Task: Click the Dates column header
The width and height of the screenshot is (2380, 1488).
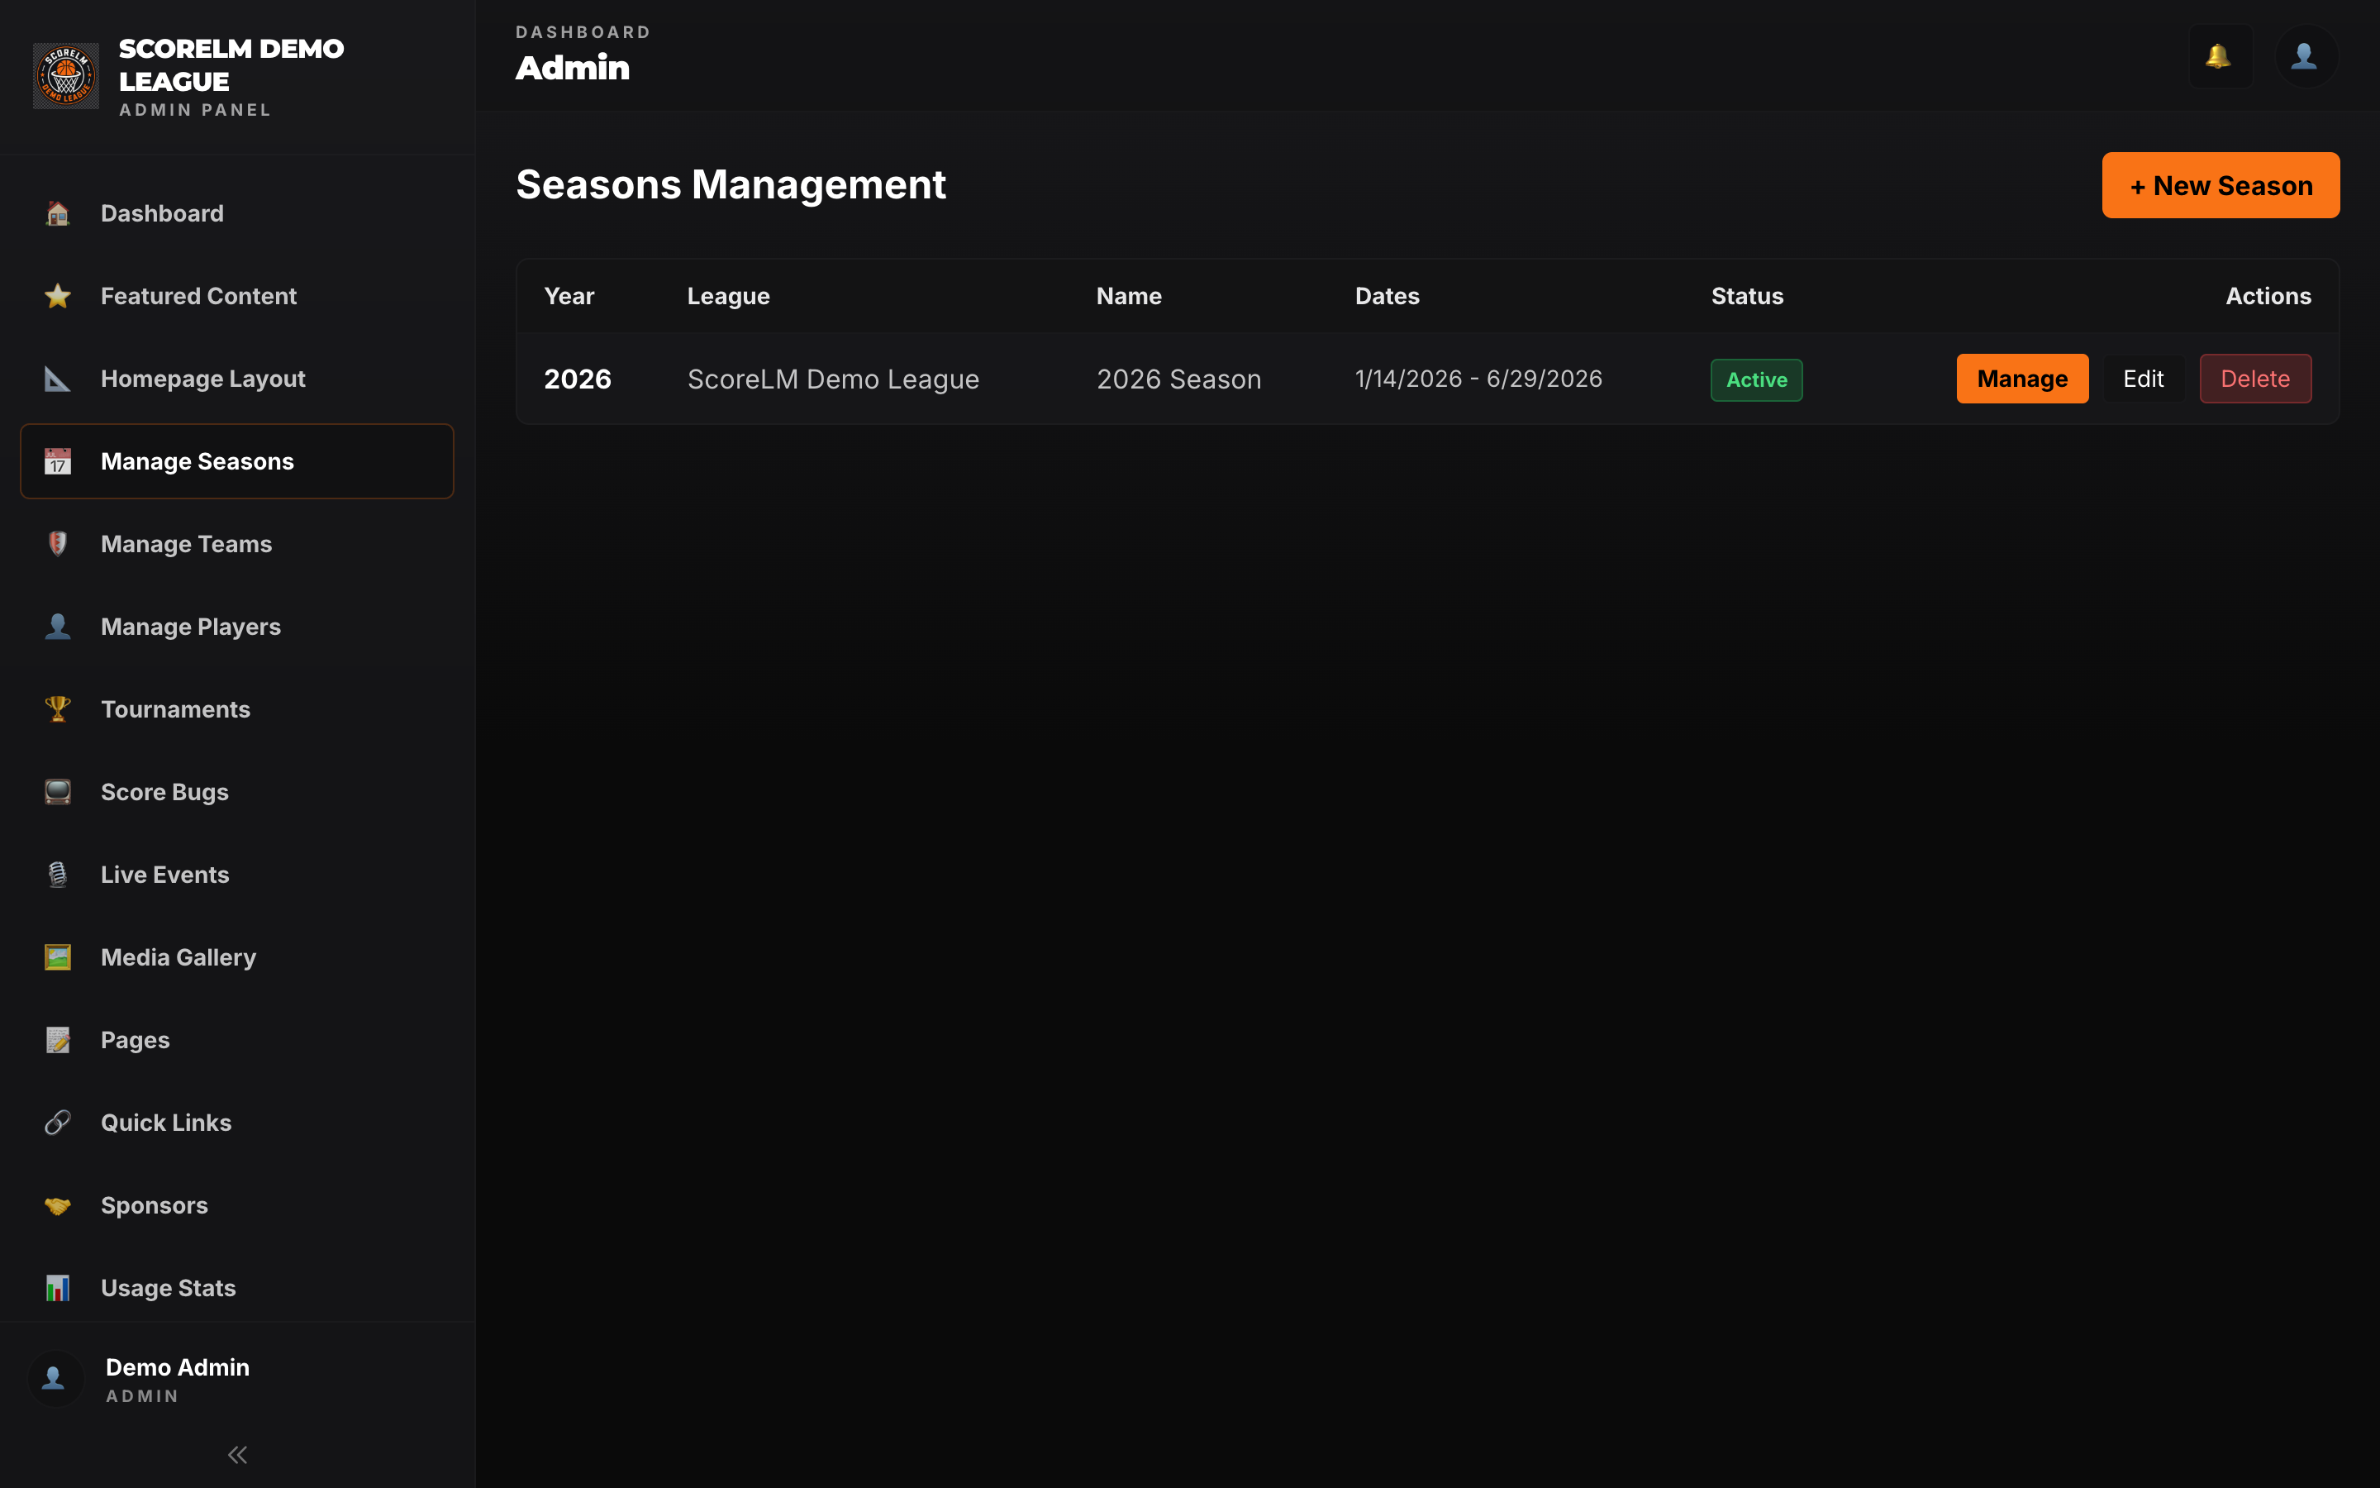Action: 1387,296
